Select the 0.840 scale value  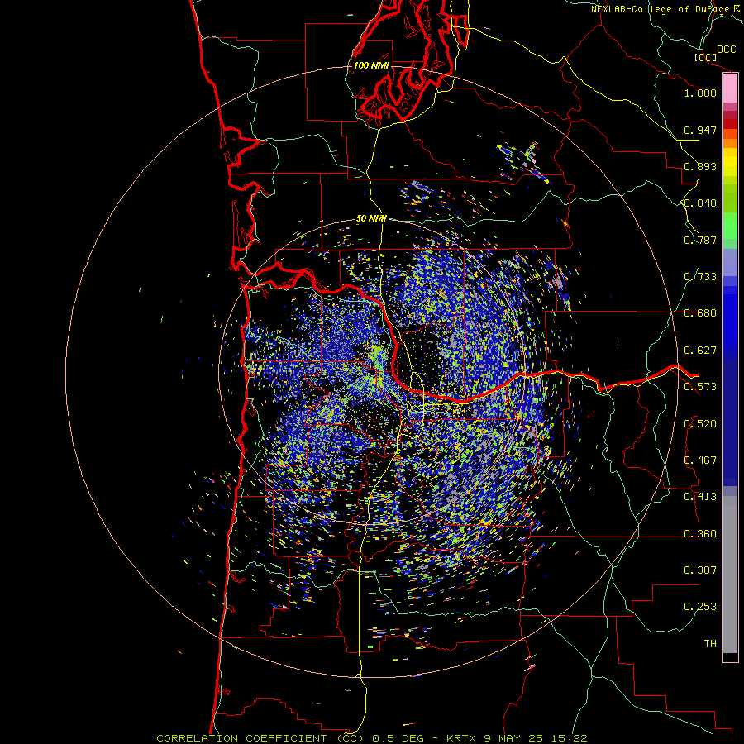[700, 203]
